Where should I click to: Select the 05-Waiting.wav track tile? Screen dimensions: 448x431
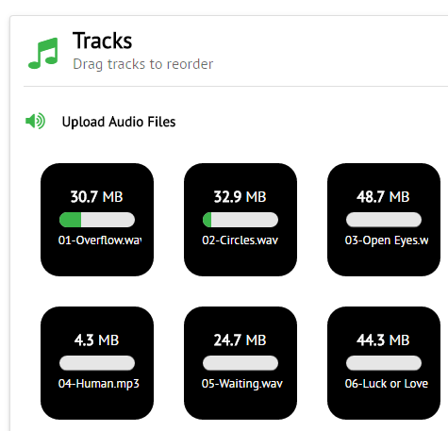pos(241,363)
